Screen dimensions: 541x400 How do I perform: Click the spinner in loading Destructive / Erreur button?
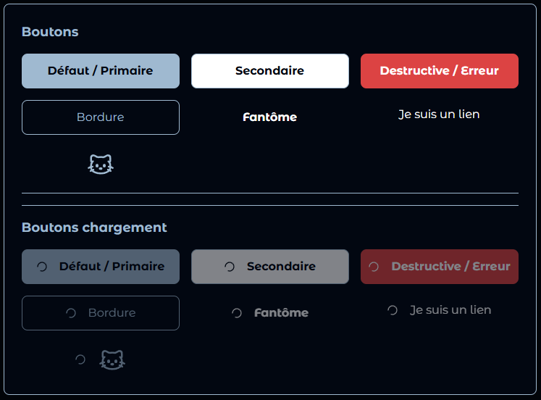[x=374, y=267]
